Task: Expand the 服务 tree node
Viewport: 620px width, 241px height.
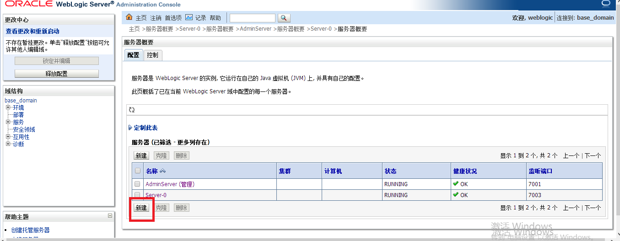Action: click(8, 122)
